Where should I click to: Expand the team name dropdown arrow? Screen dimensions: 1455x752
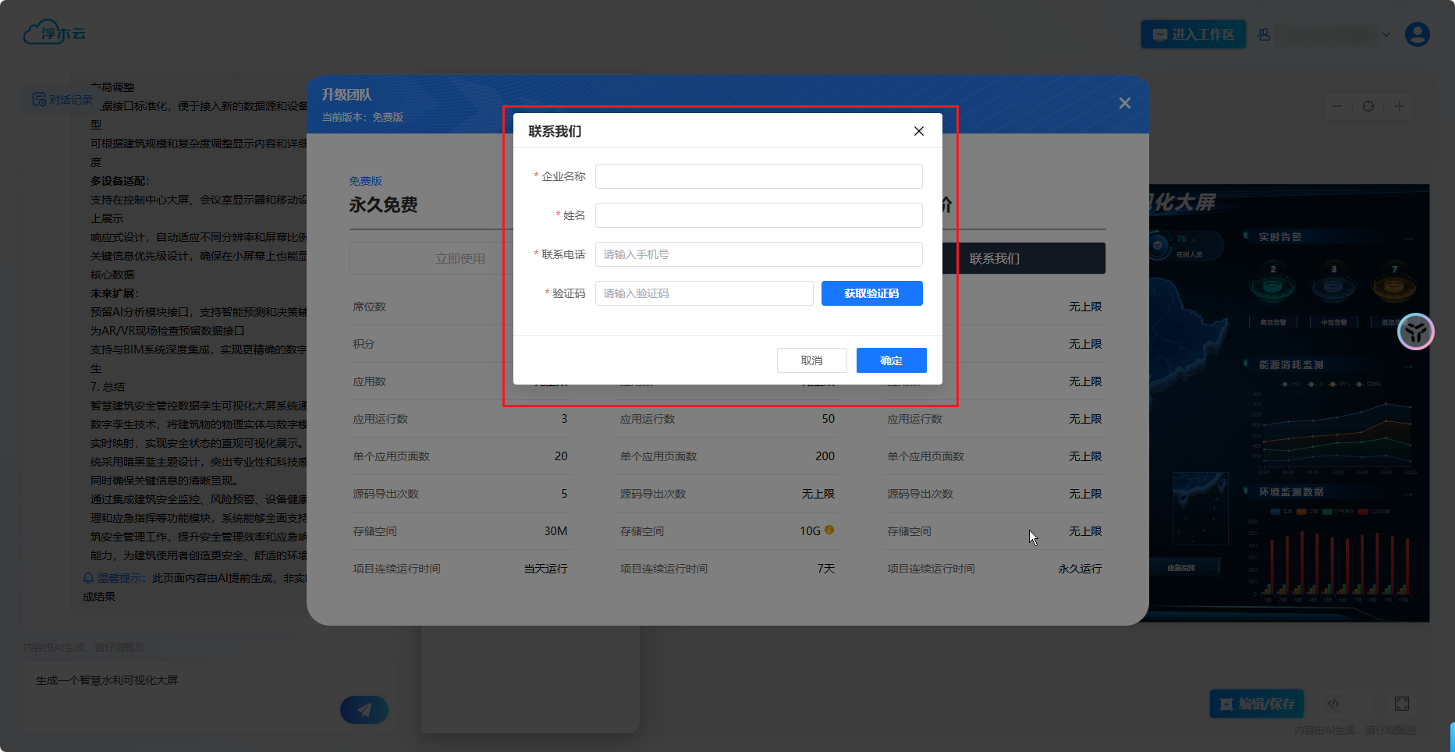[1386, 34]
